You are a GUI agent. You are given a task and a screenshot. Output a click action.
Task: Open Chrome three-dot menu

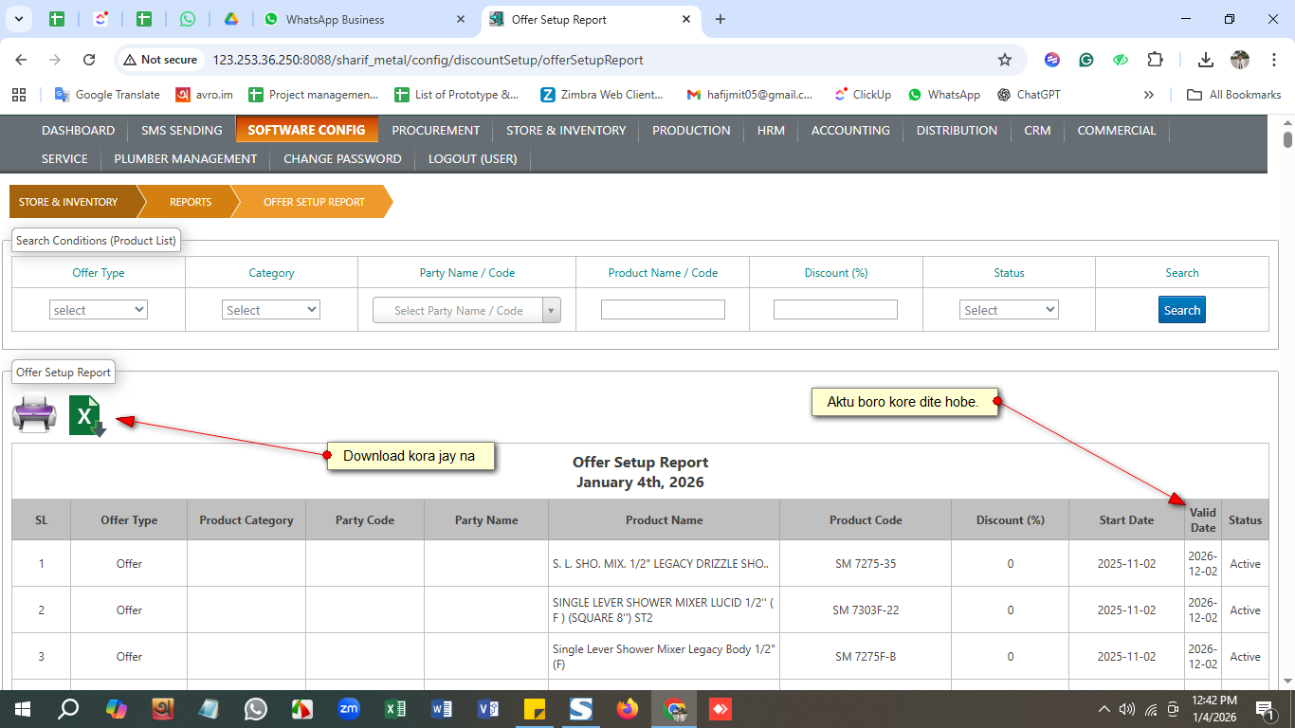[x=1273, y=60]
